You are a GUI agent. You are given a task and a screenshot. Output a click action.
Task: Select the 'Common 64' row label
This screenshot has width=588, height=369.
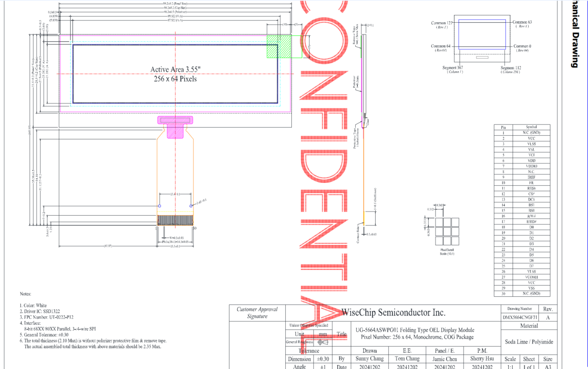(441, 46)
